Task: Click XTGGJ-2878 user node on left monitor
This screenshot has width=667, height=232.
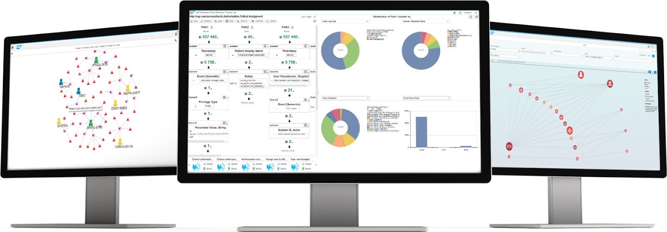Action: point(96,60)
